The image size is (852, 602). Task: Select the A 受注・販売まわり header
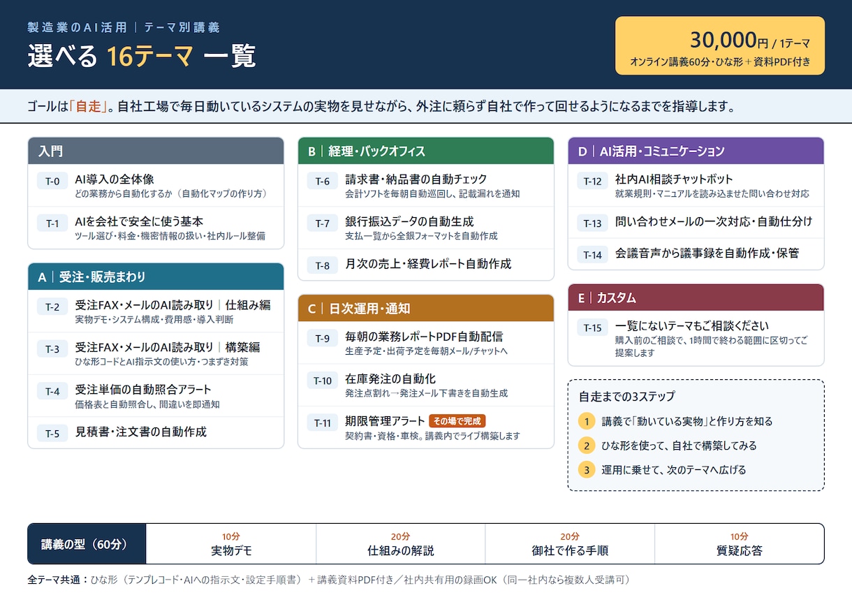(x=156, y=277)
